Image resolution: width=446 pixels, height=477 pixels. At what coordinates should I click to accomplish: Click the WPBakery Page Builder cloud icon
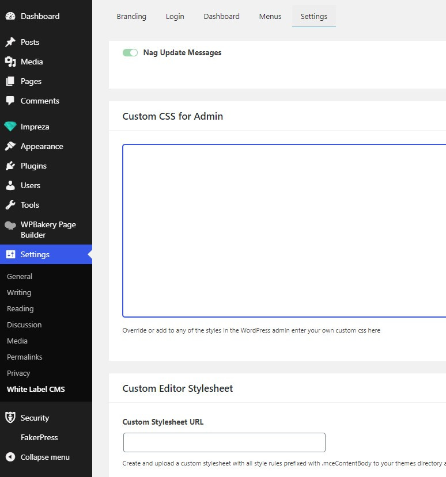click(x=10, y=225)
